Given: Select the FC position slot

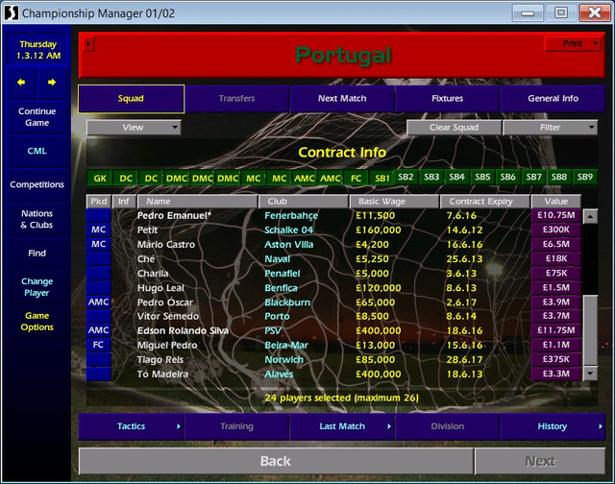Looking at the screenshot, I should [x=356, y=178].
